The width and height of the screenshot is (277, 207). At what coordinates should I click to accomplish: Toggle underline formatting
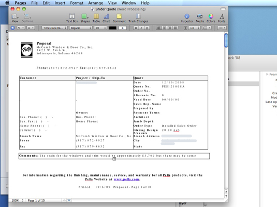coord(147,28)
